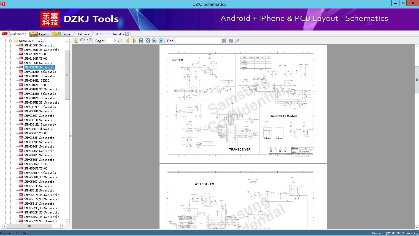Screen dimensions: 419x236
Task: Select the SAMSUNG G Series folder icon
Action: click(16, 41)
